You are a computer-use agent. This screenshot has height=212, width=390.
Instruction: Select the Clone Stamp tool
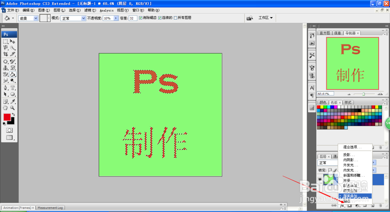5,68
